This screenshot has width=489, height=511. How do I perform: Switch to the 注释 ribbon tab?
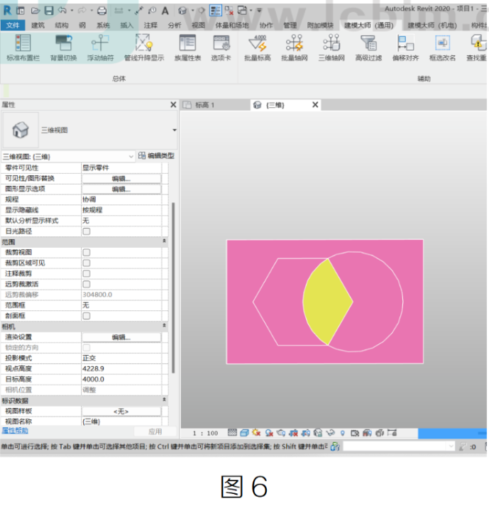(x=150, y=25)
